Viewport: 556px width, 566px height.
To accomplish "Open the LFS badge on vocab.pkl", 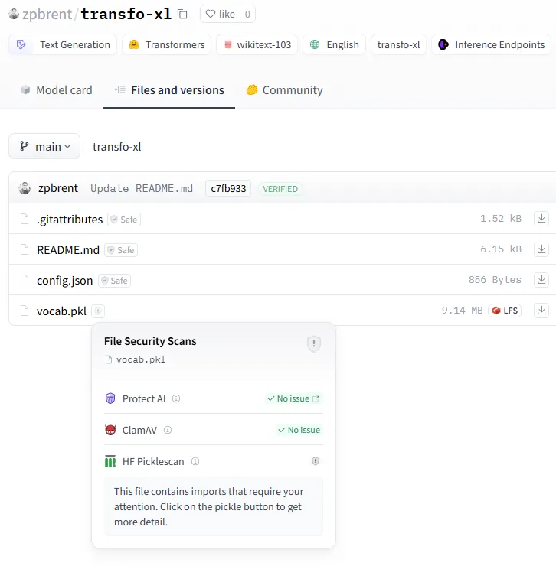I will point(505,311).
